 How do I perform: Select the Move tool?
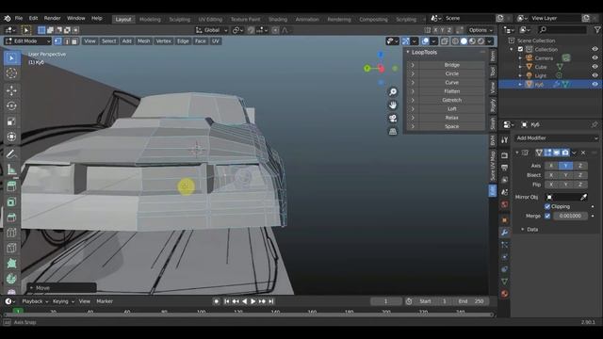11,90
